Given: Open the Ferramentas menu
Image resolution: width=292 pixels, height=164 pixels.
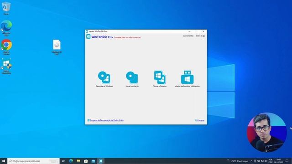Looking at the screenshot, I should 188,36.
